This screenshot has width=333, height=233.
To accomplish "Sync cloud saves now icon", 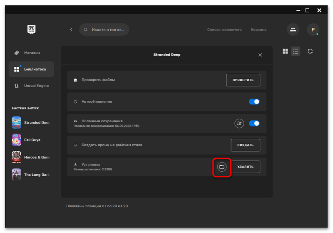I will coord(239,124).
